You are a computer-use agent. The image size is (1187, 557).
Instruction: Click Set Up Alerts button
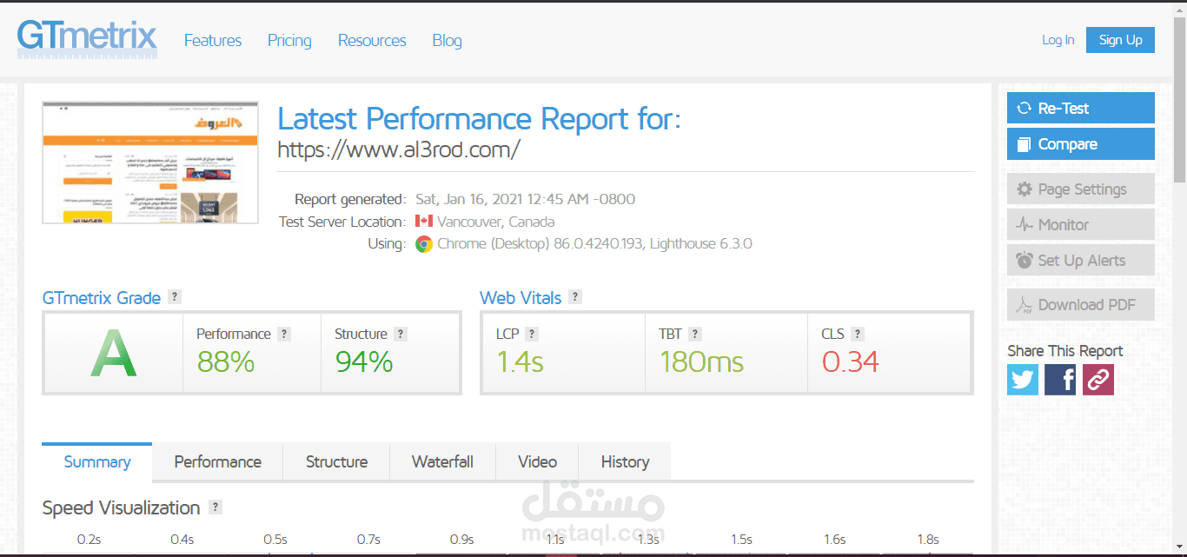point(1081,261)
